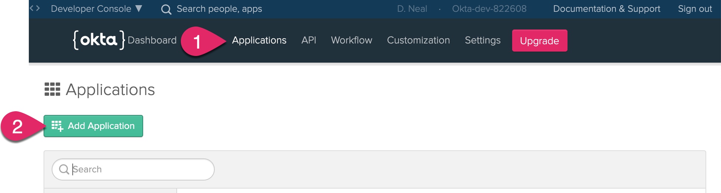Sign out of the console
The height and width of the screenshot is (193, 721).
tap(694, 9)
